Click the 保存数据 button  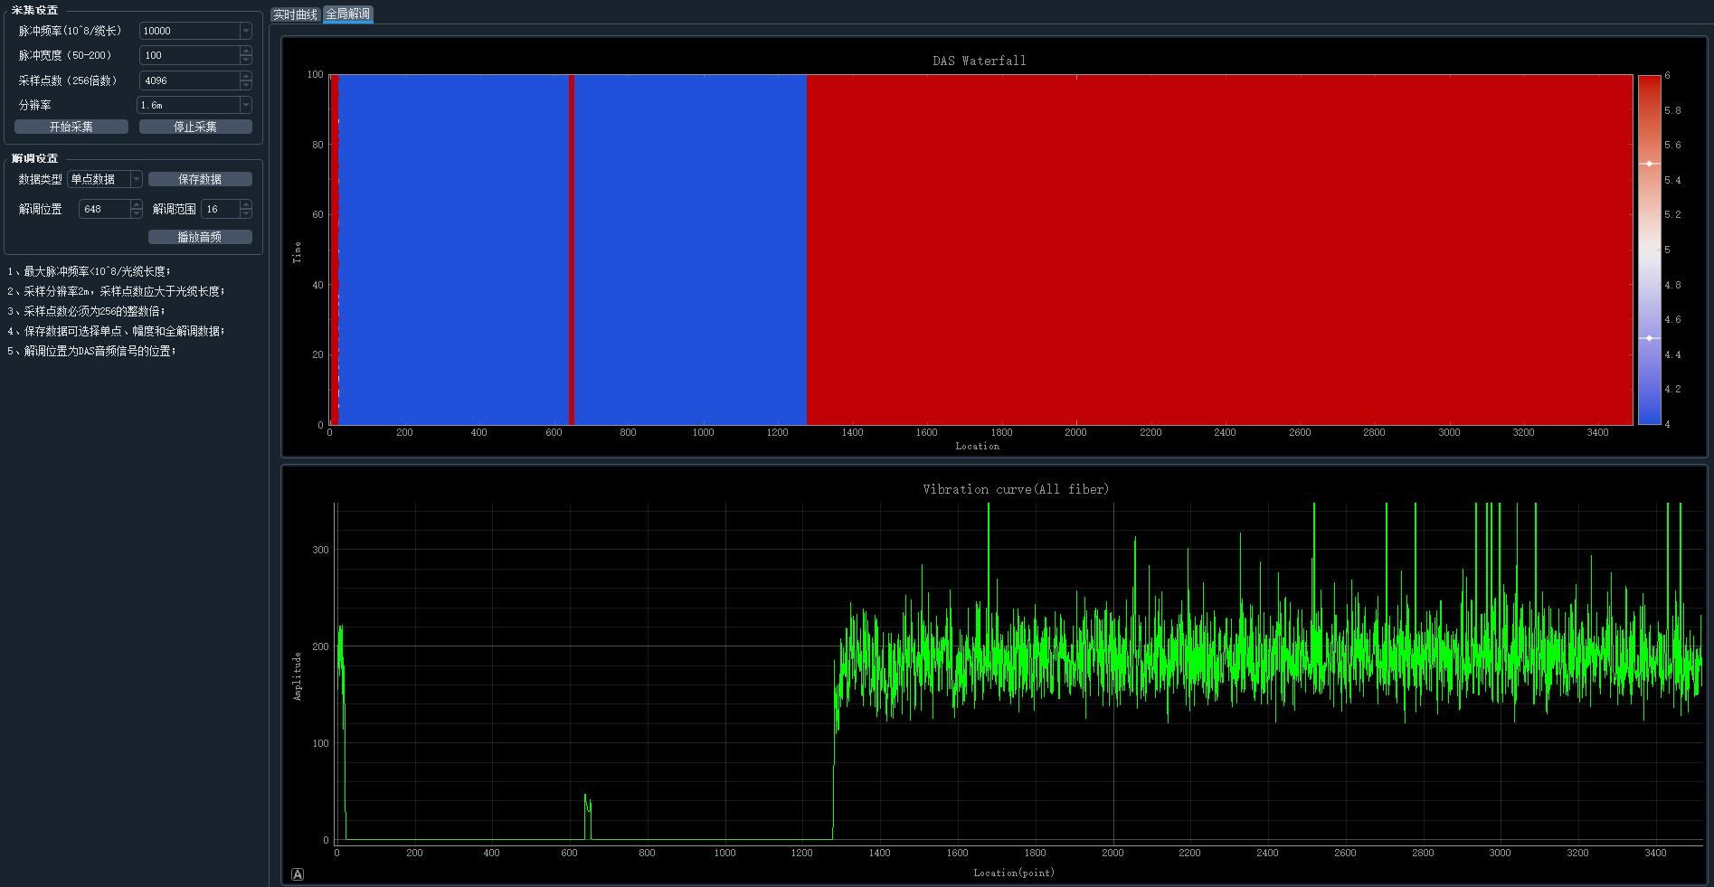(x=200, y=179)
